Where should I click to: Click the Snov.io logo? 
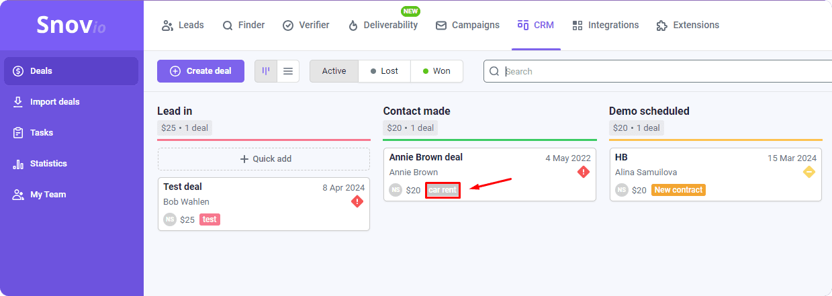pyautogui.click(x=71, y=26)
